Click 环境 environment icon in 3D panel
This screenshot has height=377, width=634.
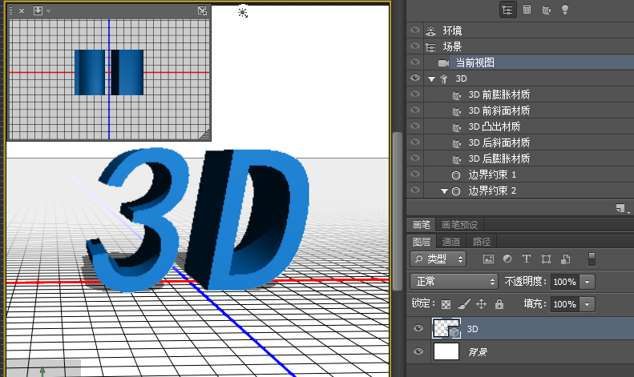pos(431,30)
